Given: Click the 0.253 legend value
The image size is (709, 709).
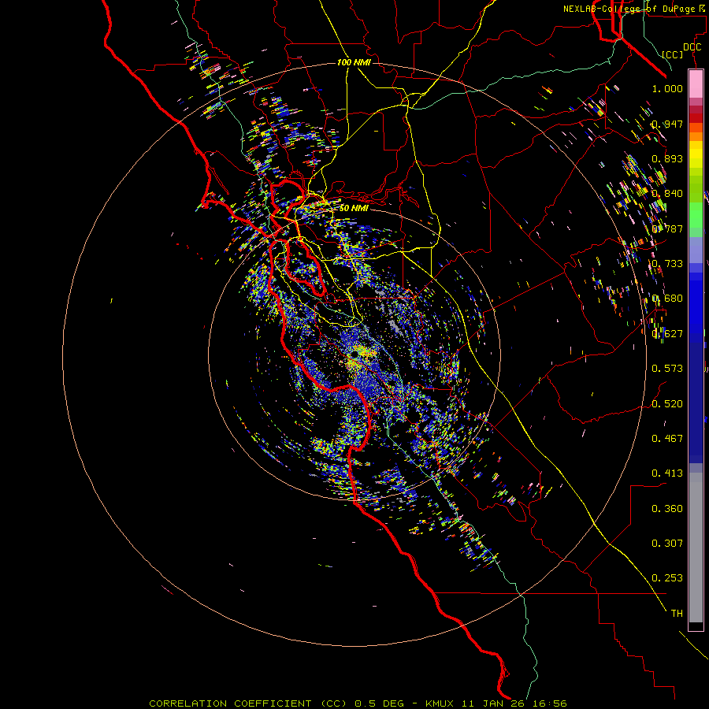Looking at the screenshot, I should (x=667, y=578).
